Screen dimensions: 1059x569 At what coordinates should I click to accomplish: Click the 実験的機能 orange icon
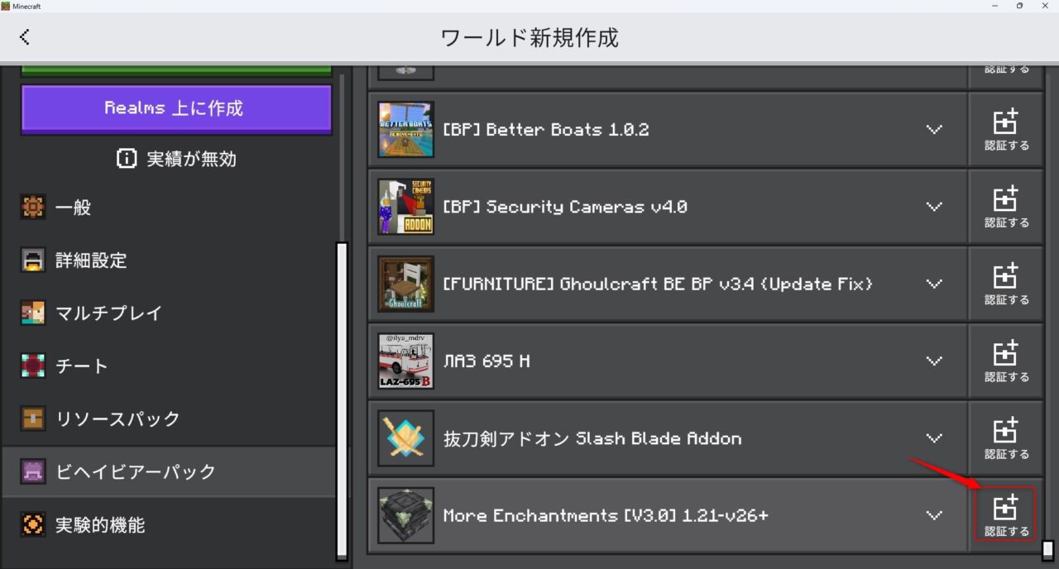(33, 524)
